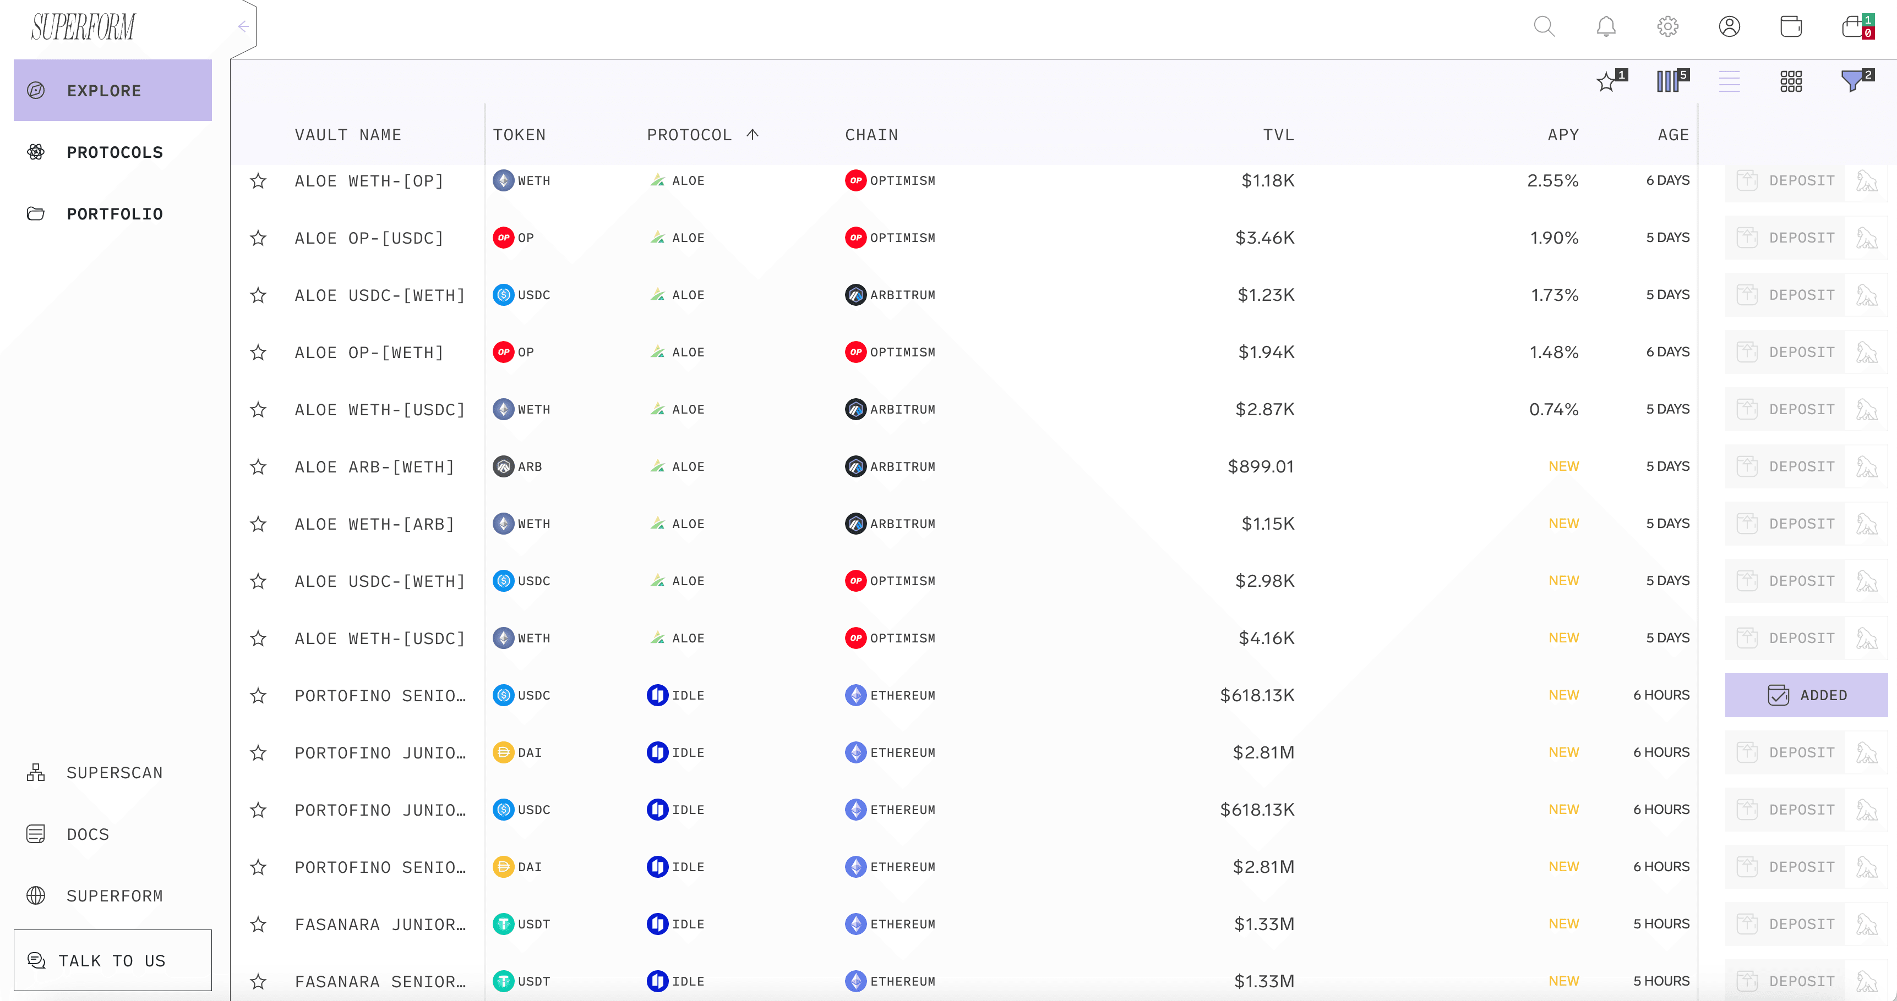Open the Protocols section
This screenshot has width=1897, height=1001.
tap(113, 152)
